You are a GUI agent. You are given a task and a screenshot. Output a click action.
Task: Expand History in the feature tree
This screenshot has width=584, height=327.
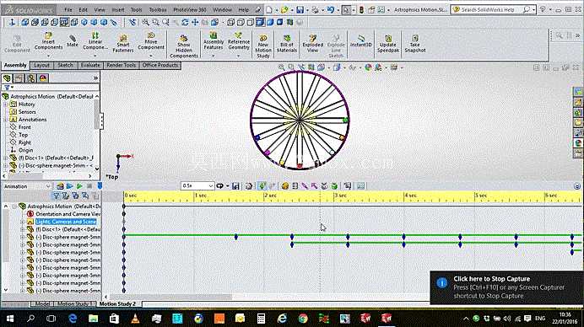tap(5, 105)
